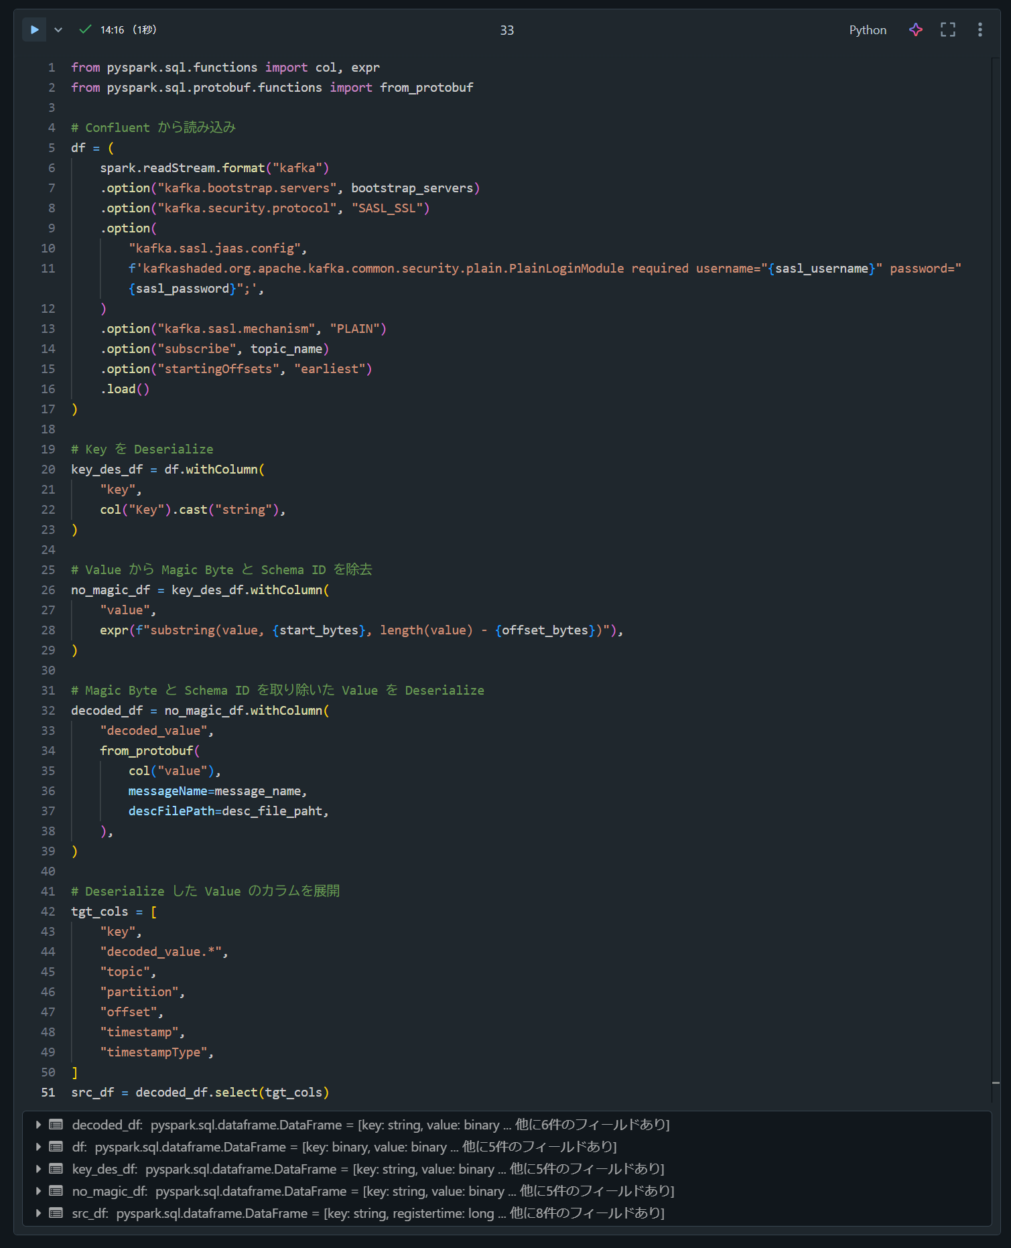Viewport: 1011px width, 1248px height.
Task: Run the cell with play button
Action: 34,29
